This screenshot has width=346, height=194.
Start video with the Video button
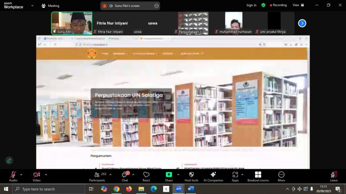pos(36,176)
